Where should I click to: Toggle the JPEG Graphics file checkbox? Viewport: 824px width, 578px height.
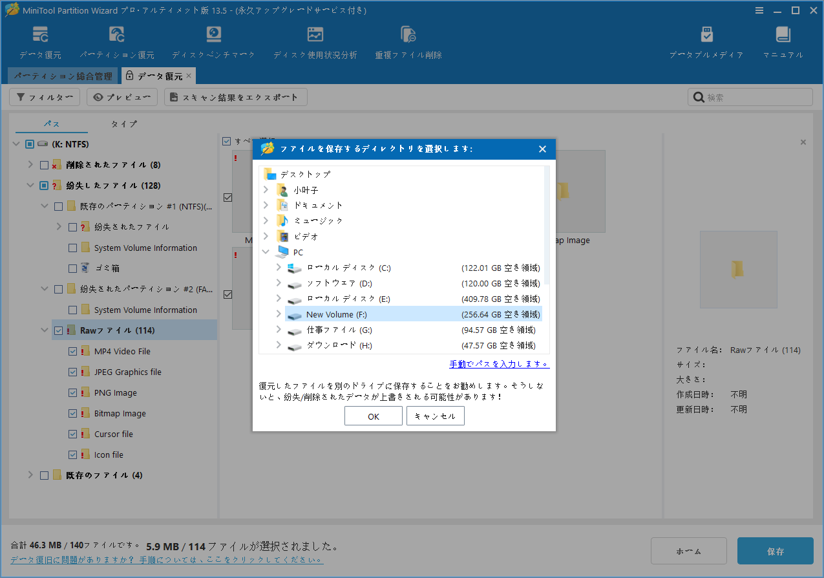point(73,371)
